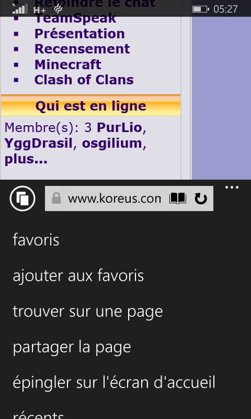Screen dimensions: 251x419
Task: Tap the battery indicator in status bar
Action: 201,9
